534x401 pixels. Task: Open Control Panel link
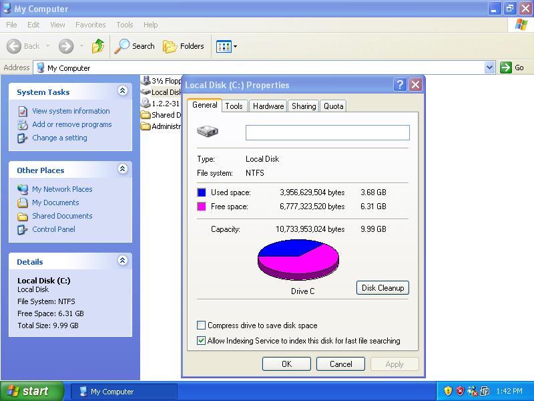[53, 229]
